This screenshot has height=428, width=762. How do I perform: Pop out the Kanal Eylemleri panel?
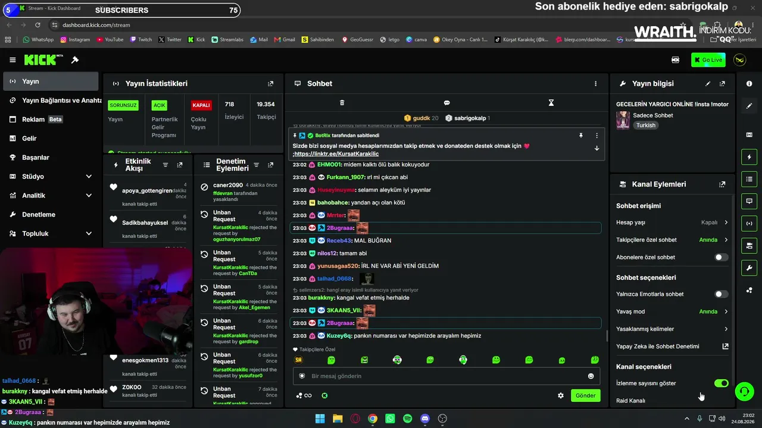point(722,184)
